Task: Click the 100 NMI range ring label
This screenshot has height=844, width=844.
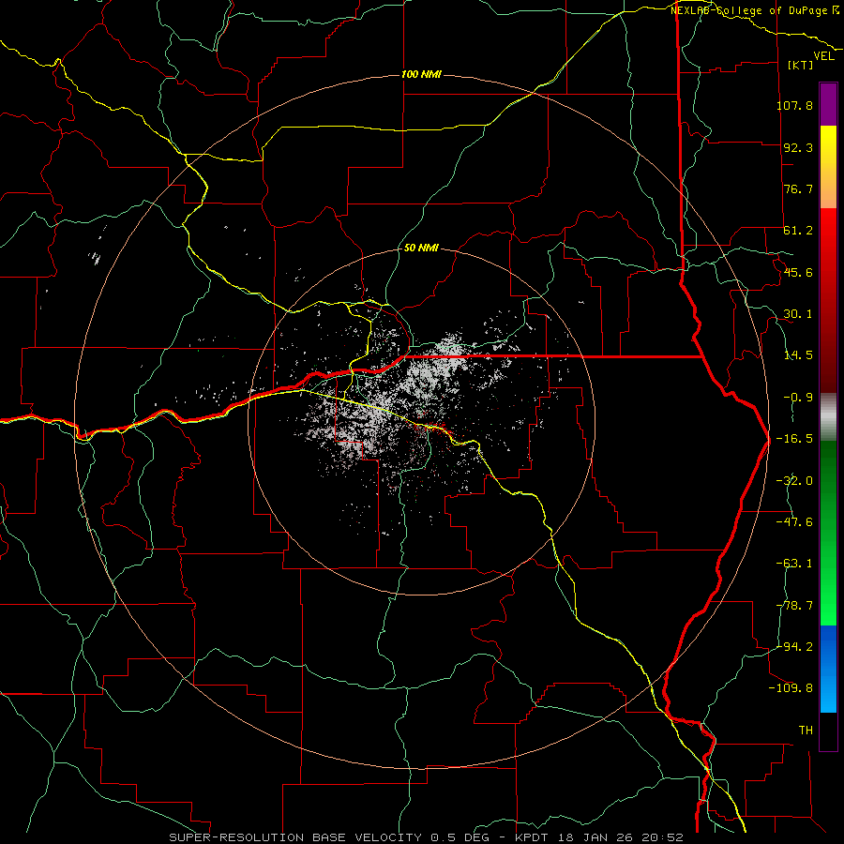Action: [421, 74]
